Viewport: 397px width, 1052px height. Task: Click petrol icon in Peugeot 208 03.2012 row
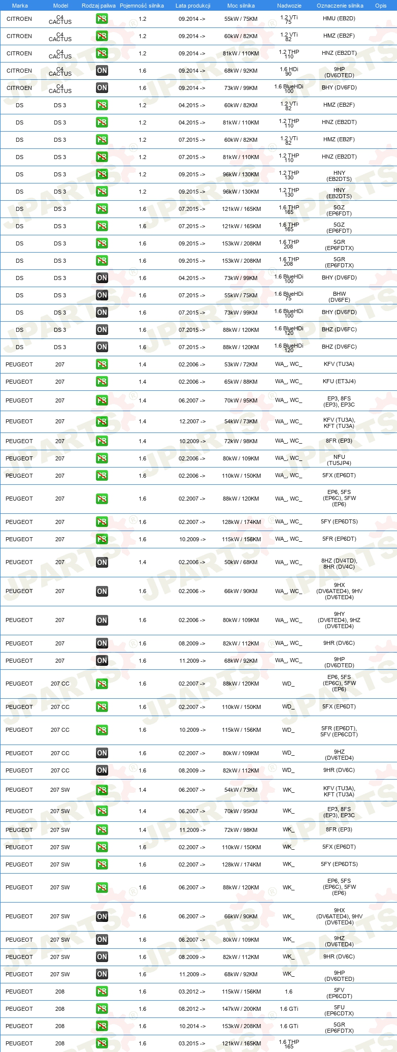[102, 992]
